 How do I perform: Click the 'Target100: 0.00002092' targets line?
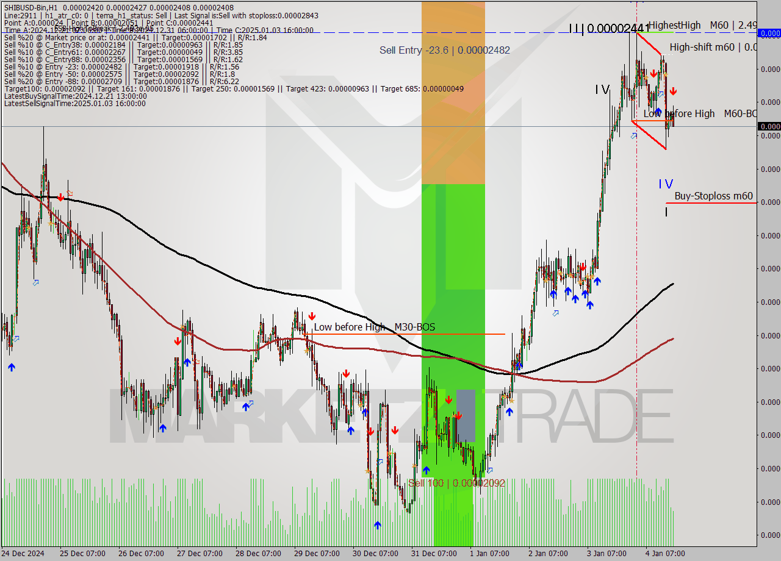[234, 88]
